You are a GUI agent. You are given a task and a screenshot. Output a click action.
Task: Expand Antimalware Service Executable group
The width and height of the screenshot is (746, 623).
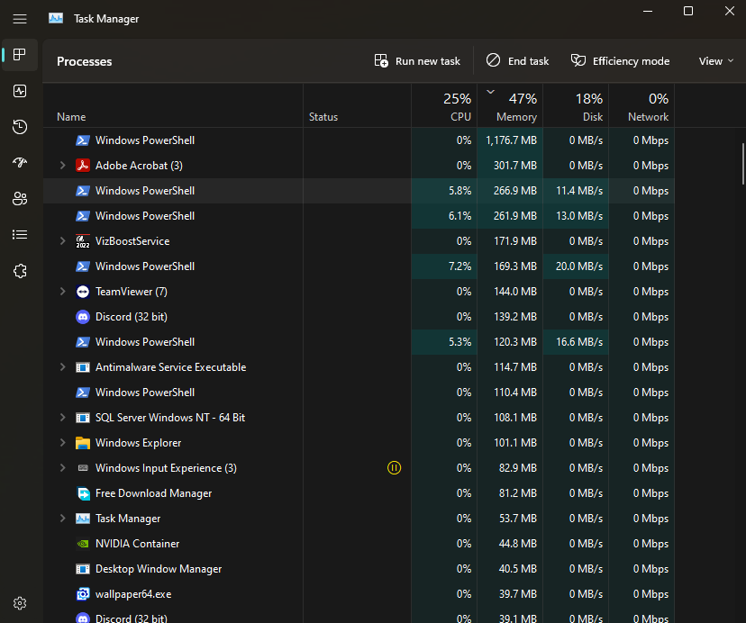62,367
